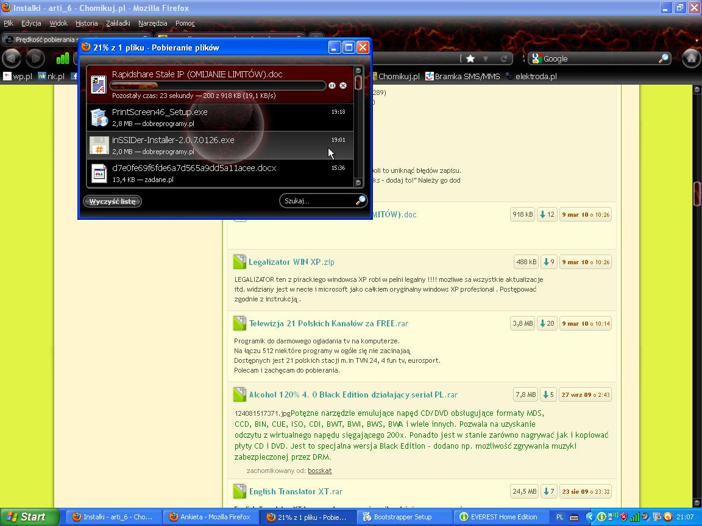
Task: Click the green signal bars toolbar icon
Action: click(63, 58)
